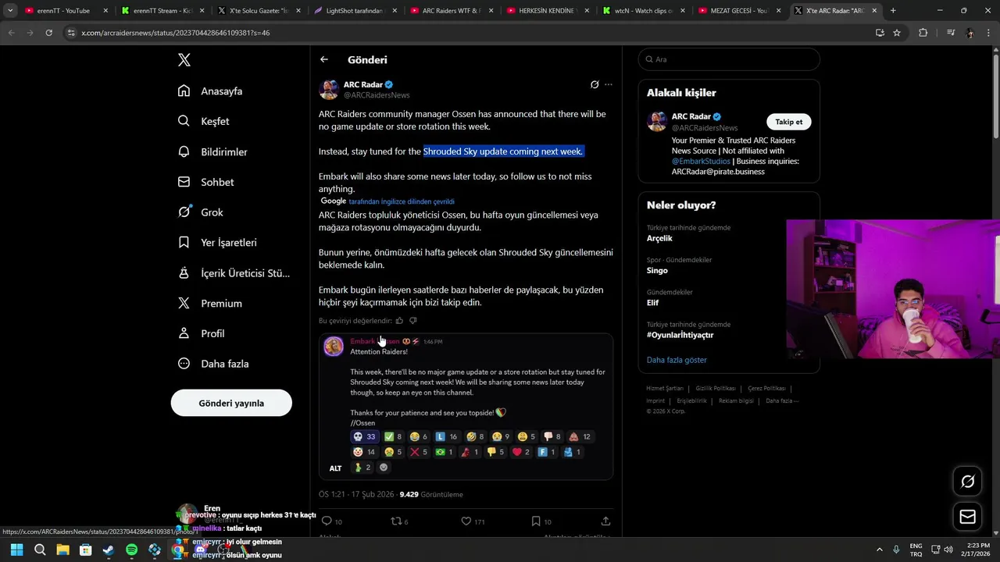This screenshot has width=1000, height=562.
Task: Open @EmbarkStudios link in bio
Action: pos(701,162)
